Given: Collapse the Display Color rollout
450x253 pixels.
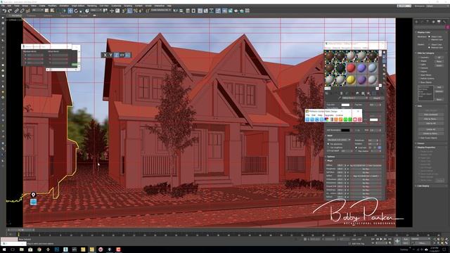Looking at the screenshot, I should click(423, 32).
